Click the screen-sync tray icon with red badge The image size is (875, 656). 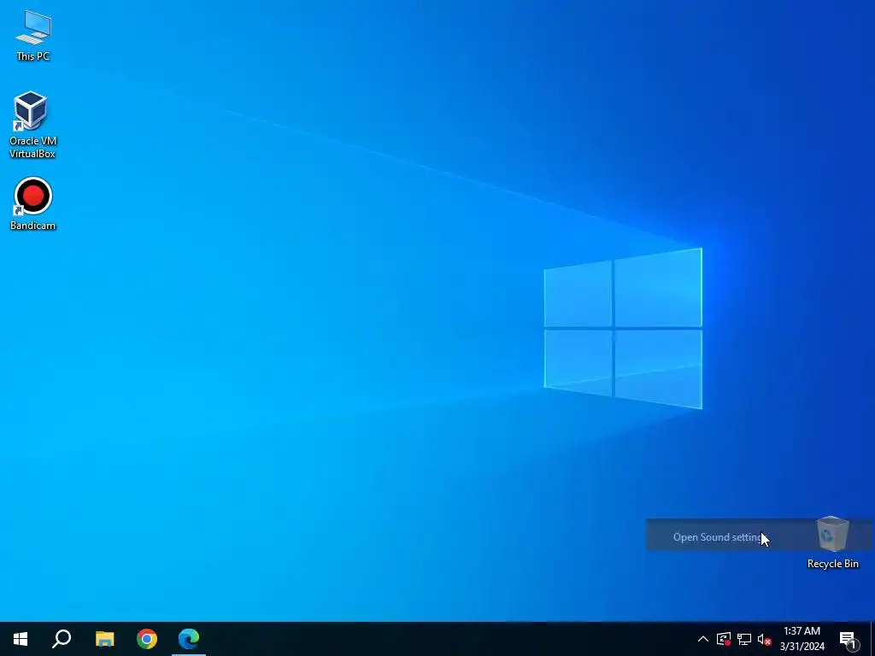pos(724,639)
